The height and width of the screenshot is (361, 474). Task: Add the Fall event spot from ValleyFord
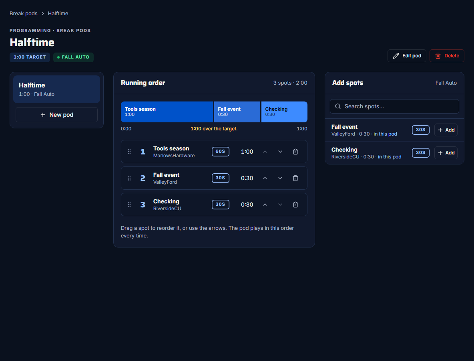446,130
